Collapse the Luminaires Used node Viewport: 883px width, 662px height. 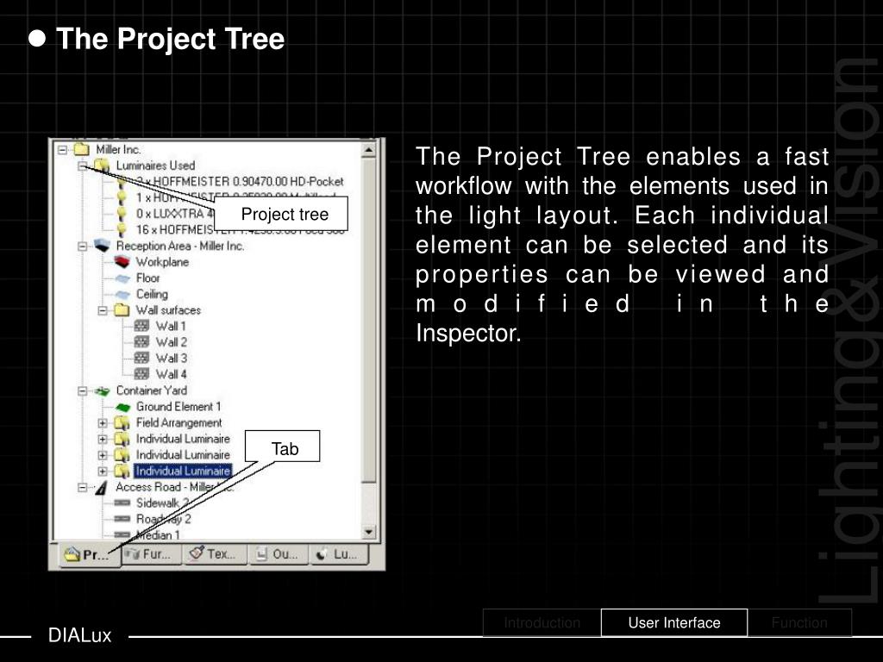(83, 165)
